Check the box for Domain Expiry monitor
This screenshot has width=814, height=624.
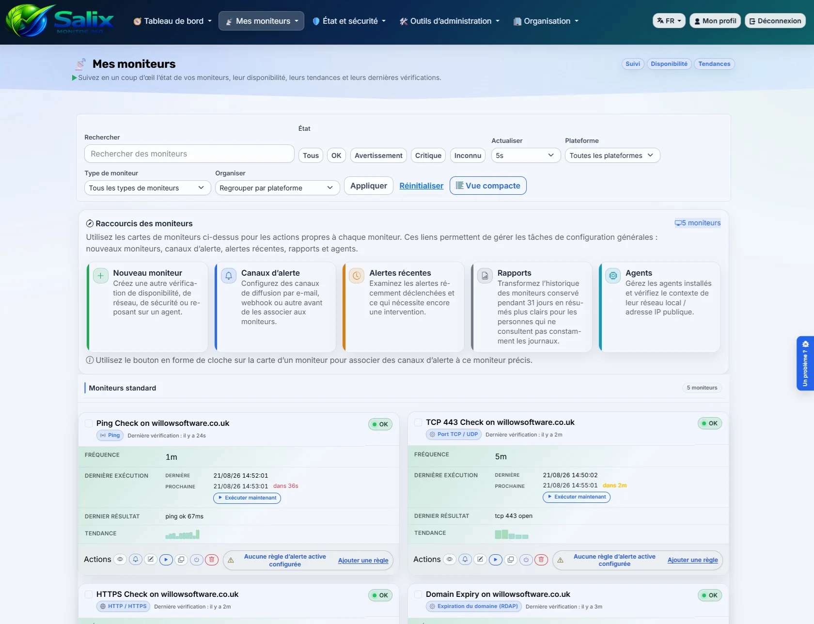[418, 594]
